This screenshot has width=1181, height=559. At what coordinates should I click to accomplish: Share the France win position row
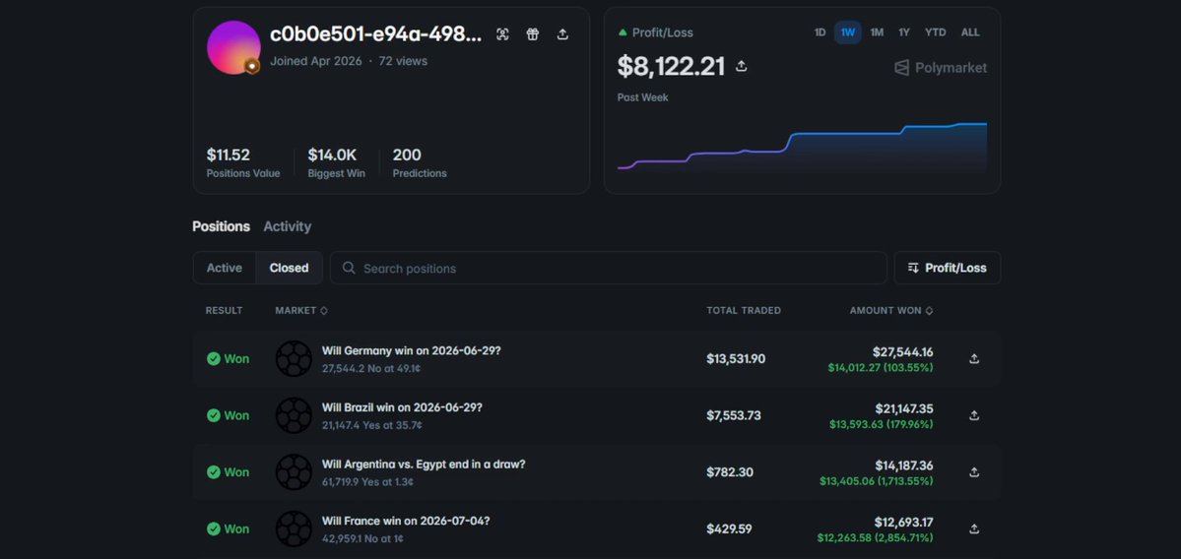pos(974,528)
